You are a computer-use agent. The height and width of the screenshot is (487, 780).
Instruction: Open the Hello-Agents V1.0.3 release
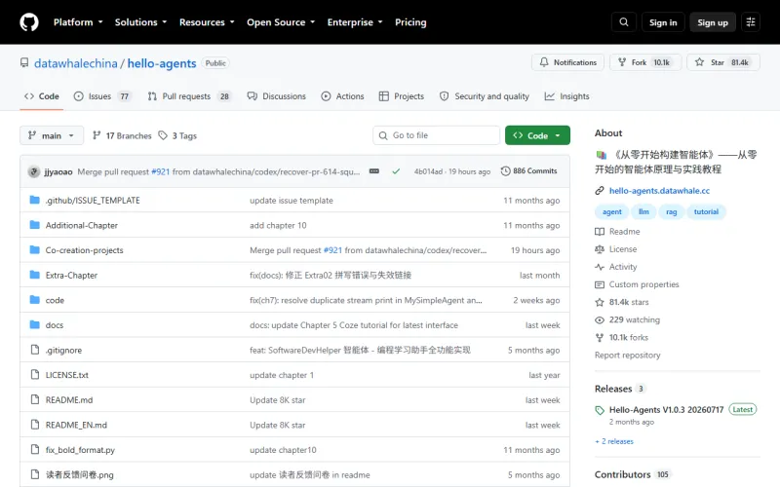666,409
